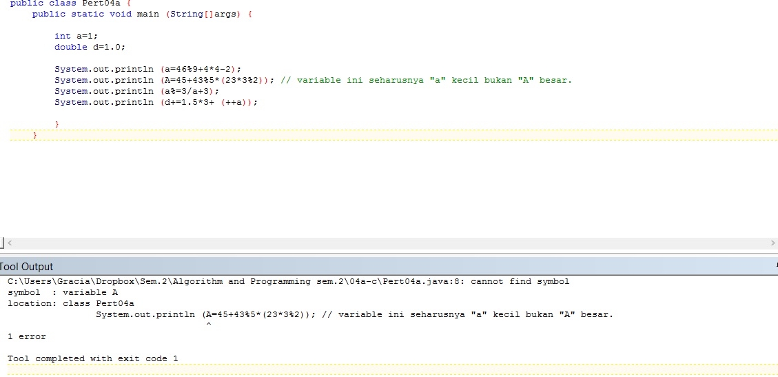Click the 'public class Pert04a {' line

(x=70, y=3)
